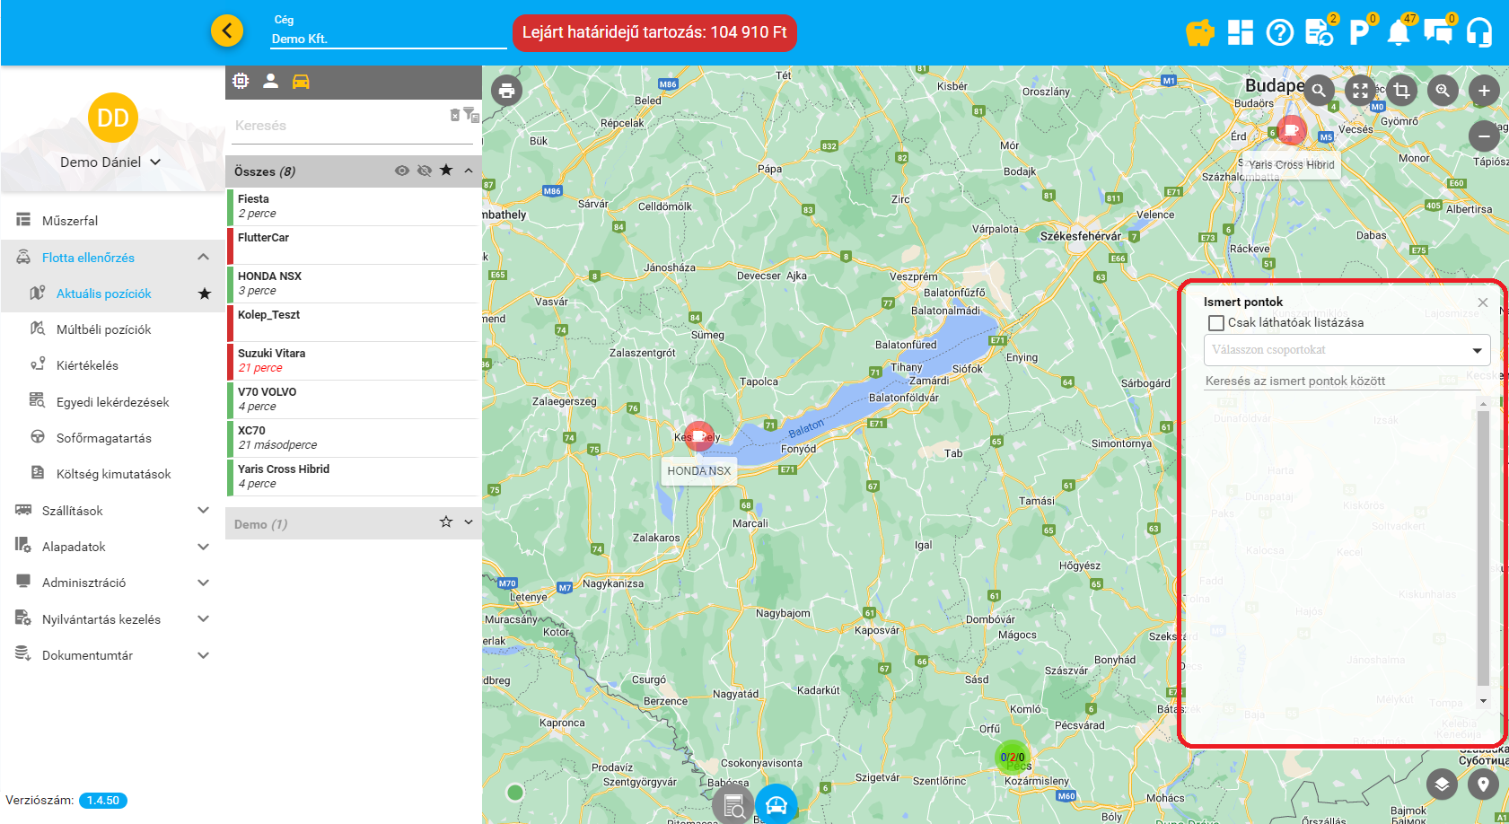Hide all vehicles with crossed eye icon
This screenshot has width=1509, height=824.
[425, 171]
